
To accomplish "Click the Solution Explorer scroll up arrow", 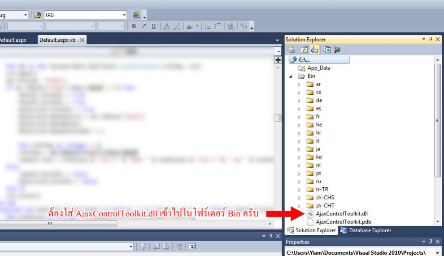I will click(x=438, y=60).
